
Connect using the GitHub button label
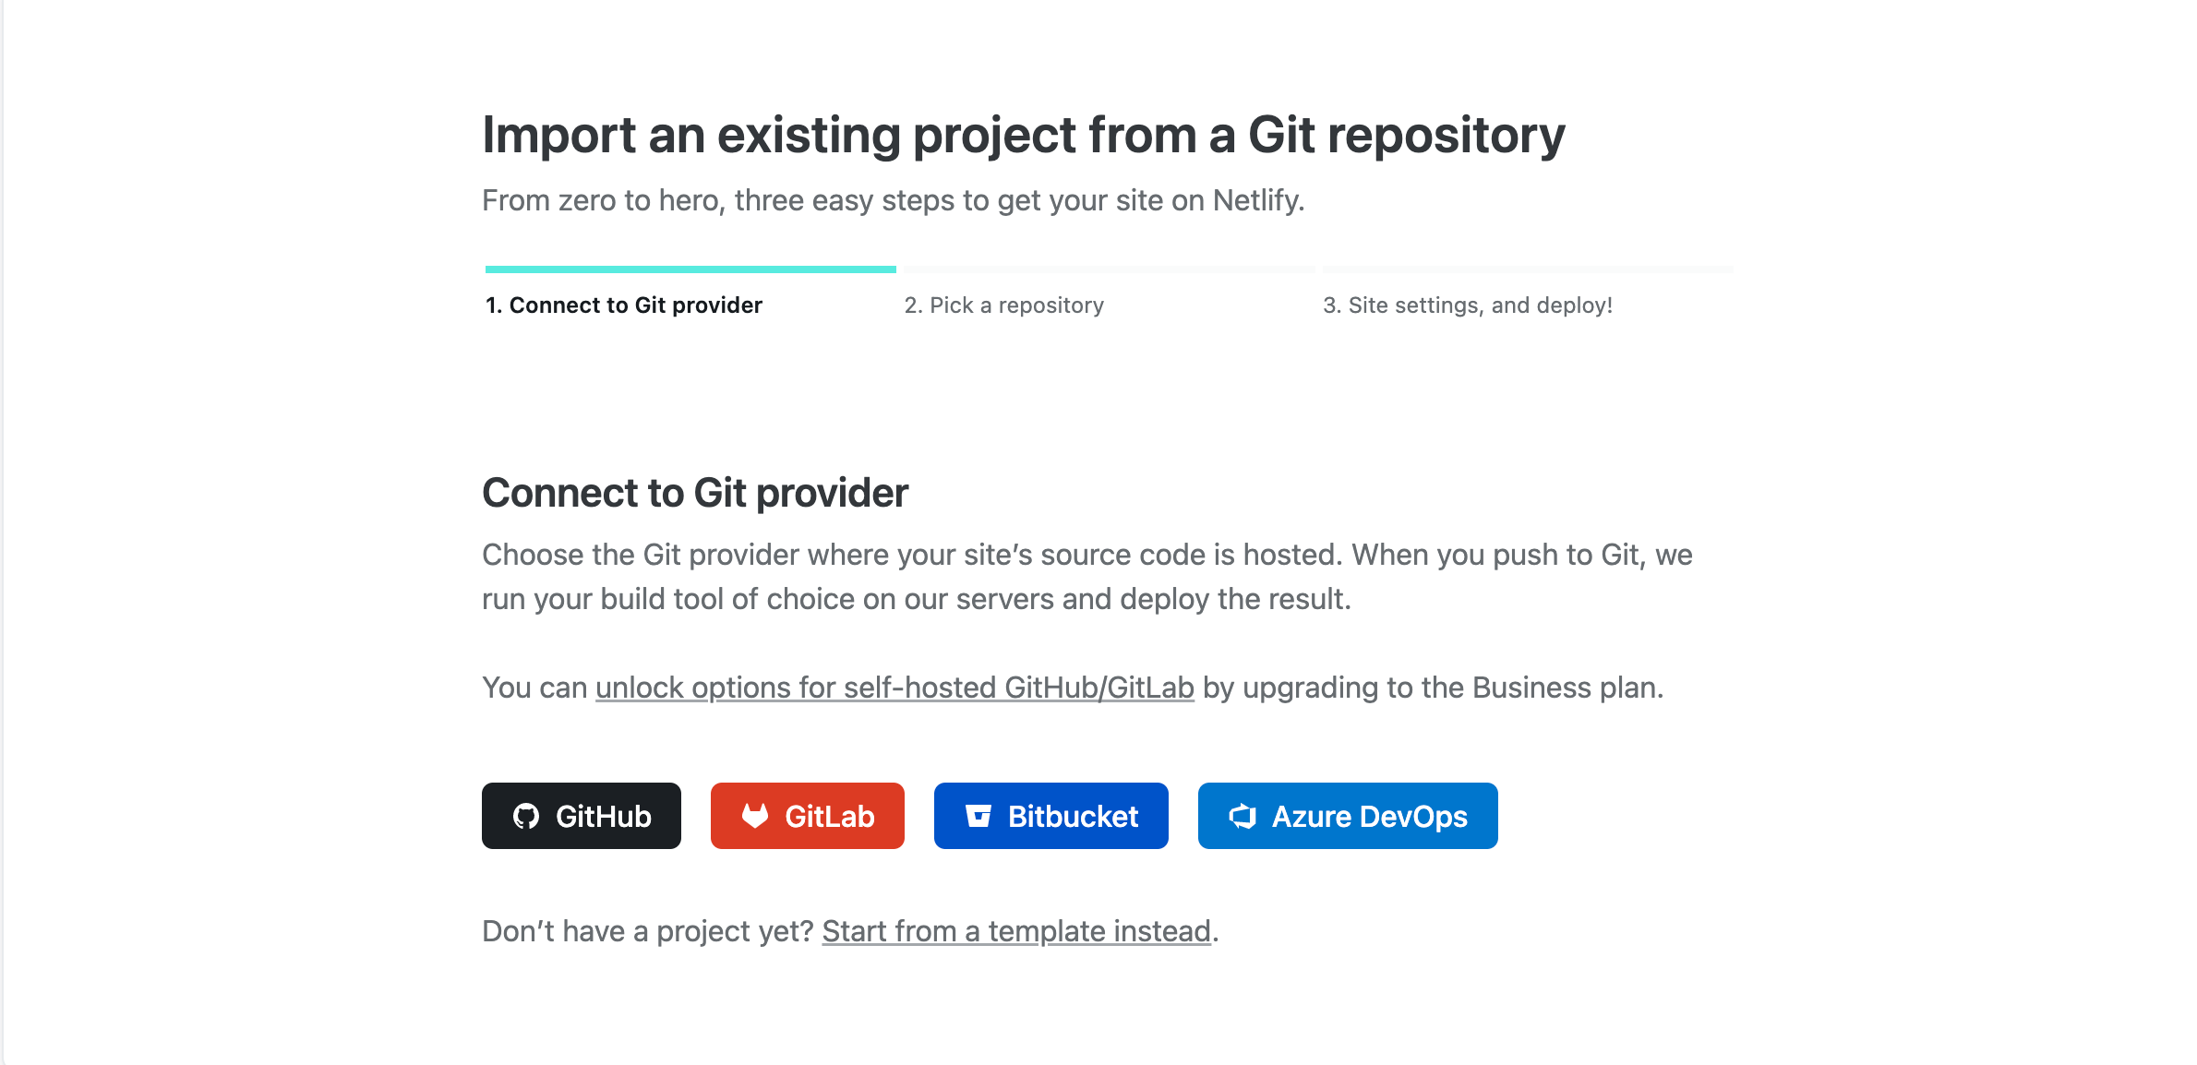click(604, 817)
